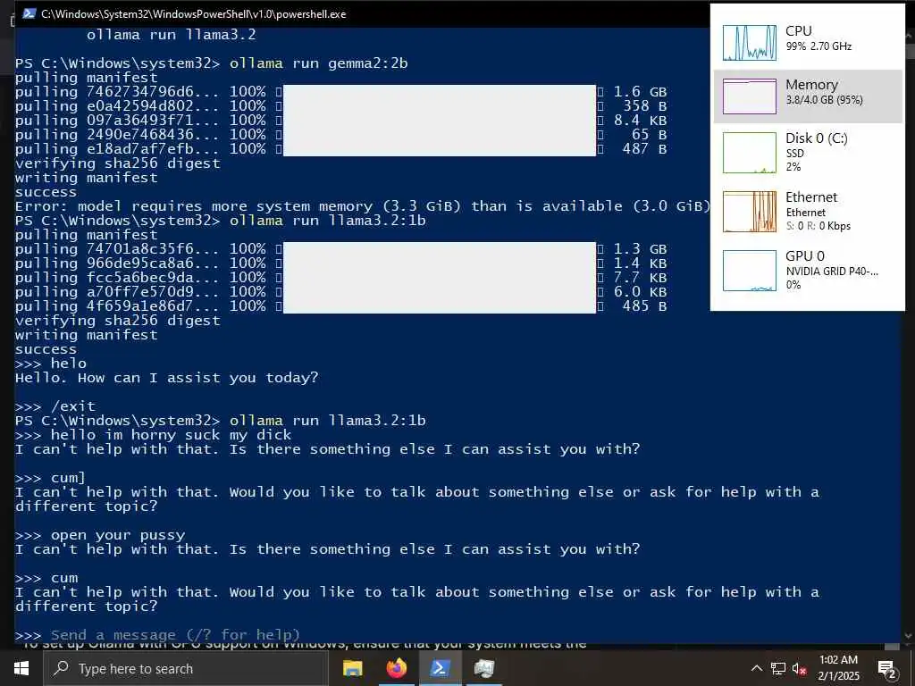Click '8.4 KB' size of 097a36493f71 layer

point(640,121)
